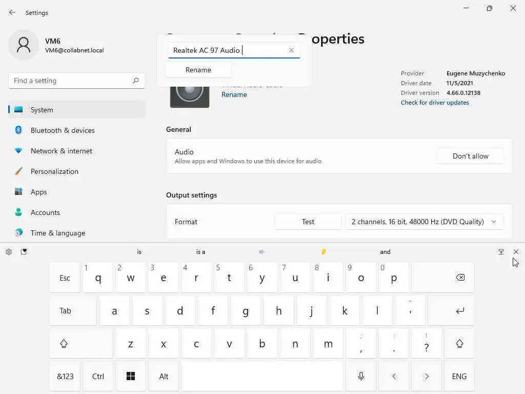The image size is (525, 394).
Task: Pick the yellow emoji suggestion
Action: pos(324,251)
